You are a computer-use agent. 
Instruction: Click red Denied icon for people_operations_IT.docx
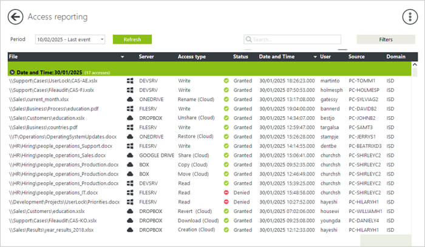tap(226, 193)
